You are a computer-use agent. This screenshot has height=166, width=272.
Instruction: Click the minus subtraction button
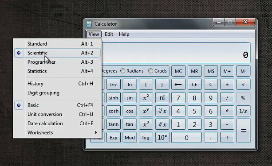pyautogui.click(x=227, y=124)
